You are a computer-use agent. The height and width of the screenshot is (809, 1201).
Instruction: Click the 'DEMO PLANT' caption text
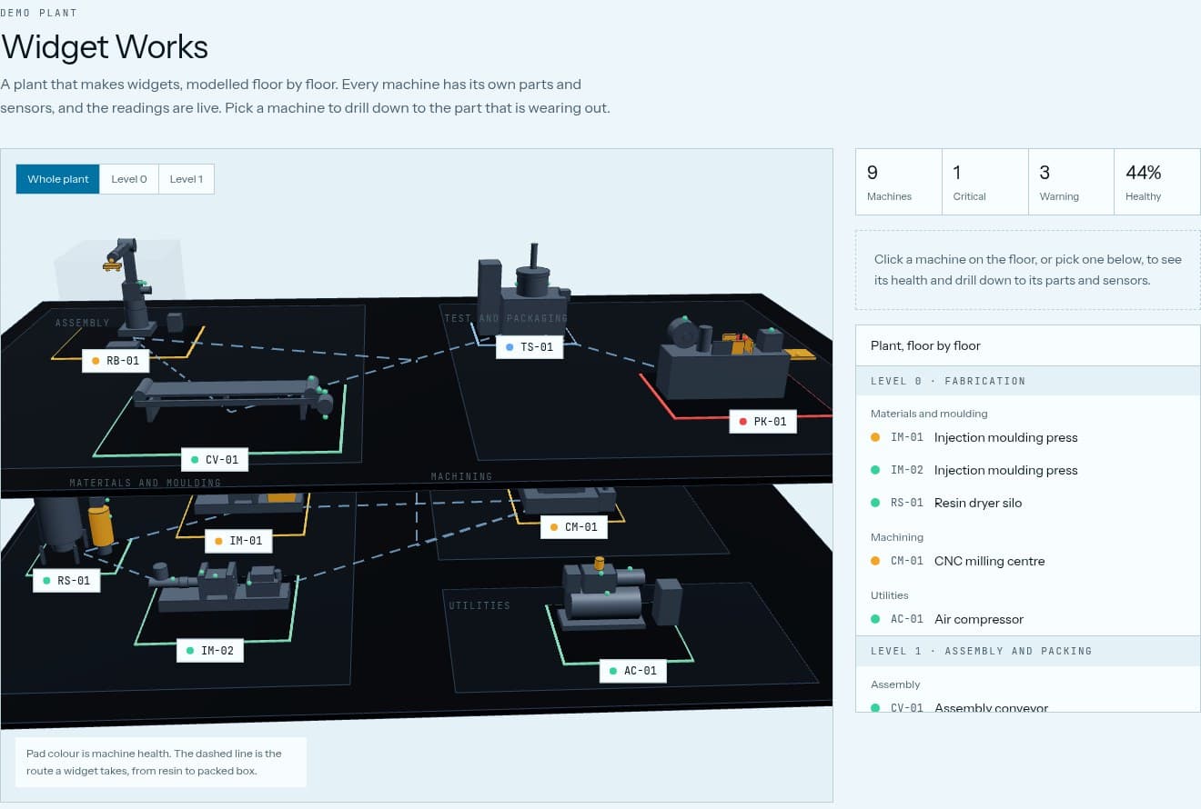(39, 13)
